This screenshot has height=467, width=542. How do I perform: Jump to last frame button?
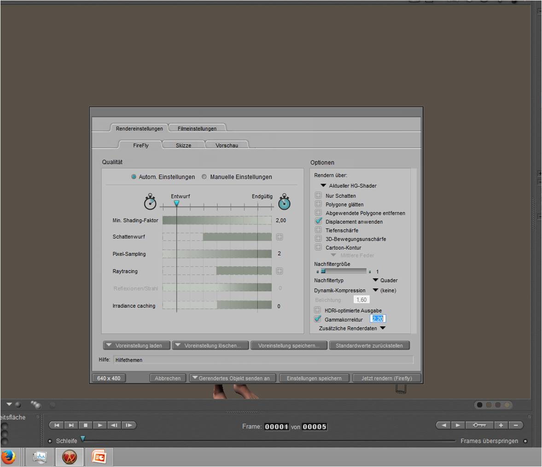[71, 425]
